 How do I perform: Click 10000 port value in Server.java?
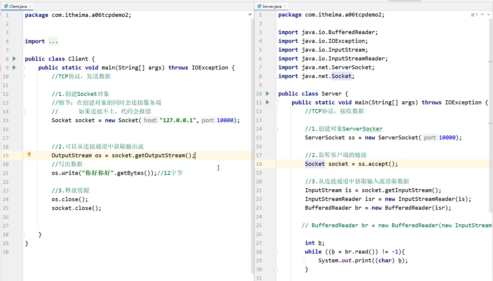click(447, 138)
